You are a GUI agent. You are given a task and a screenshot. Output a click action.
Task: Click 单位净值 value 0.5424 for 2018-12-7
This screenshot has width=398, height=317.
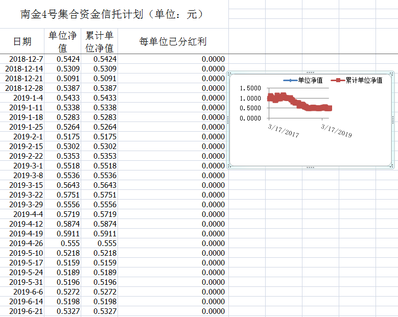coord(63,59)
